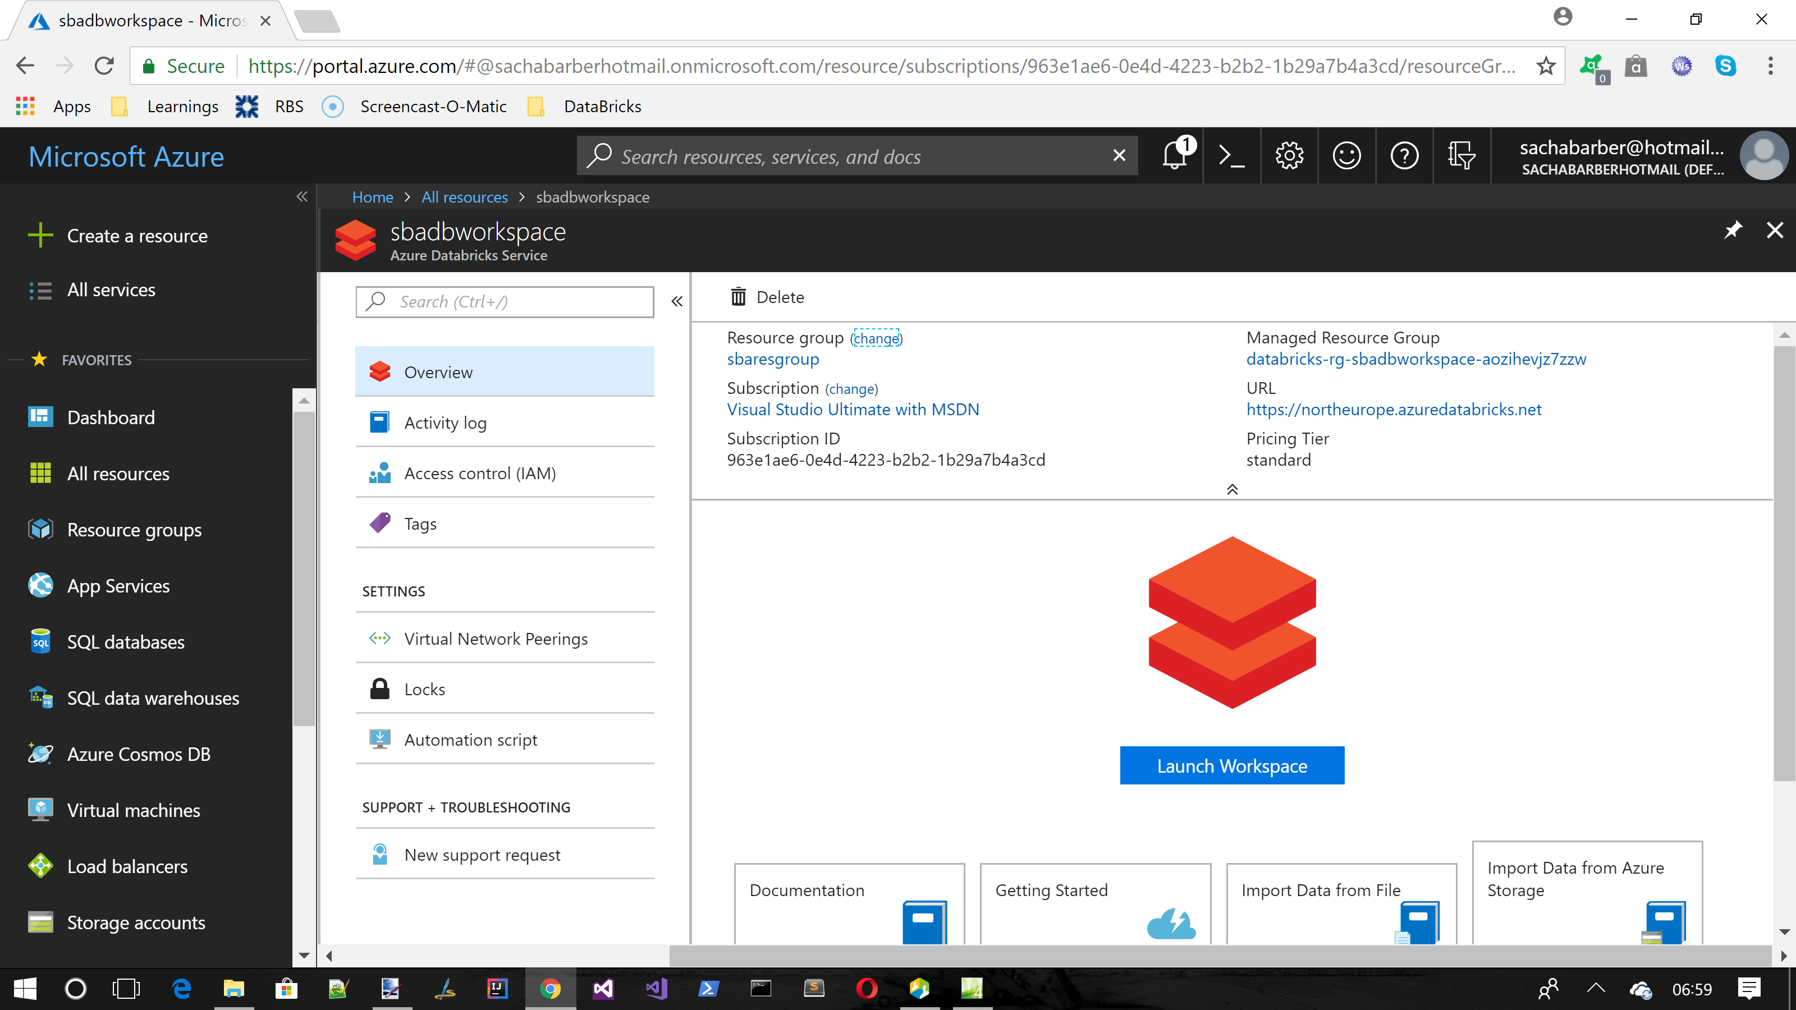Image resolution: width=1796 pixels, height=1010 pixels.
Task: Change the resource group link
Action: tap(876, 339)
